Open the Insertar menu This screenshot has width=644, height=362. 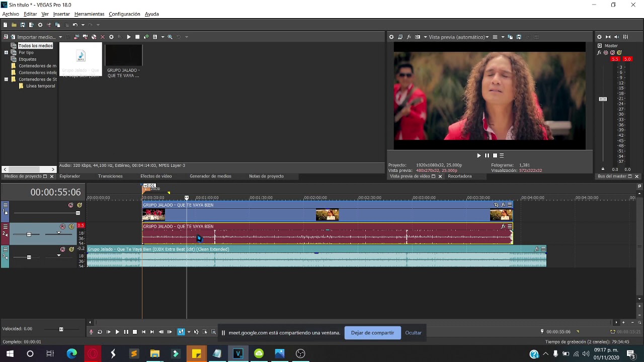[x=61, y=14]
